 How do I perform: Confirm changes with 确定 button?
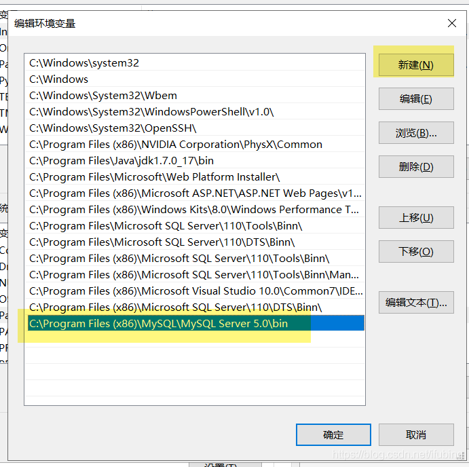[333, 434]
